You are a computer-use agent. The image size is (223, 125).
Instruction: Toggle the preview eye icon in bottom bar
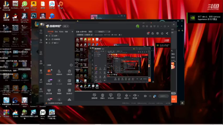pyautogui.click(x=150, y=96)
